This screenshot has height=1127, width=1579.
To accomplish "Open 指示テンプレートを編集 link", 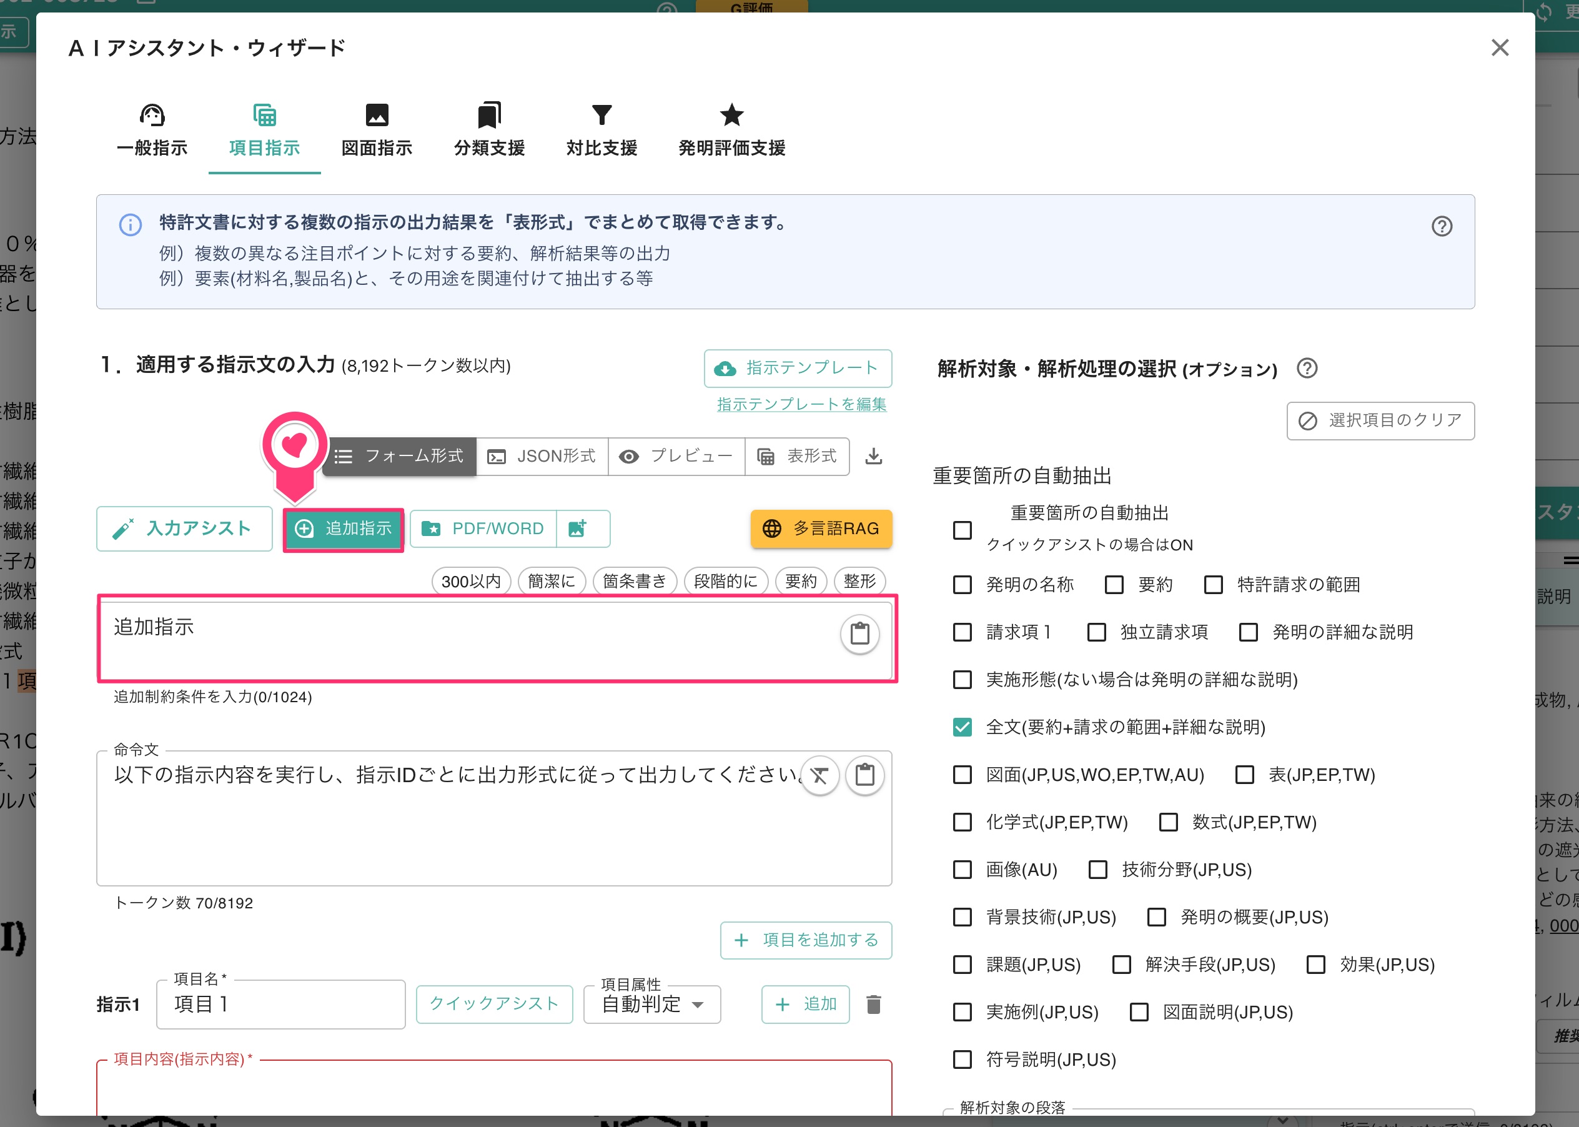I will tap(801, 404).
